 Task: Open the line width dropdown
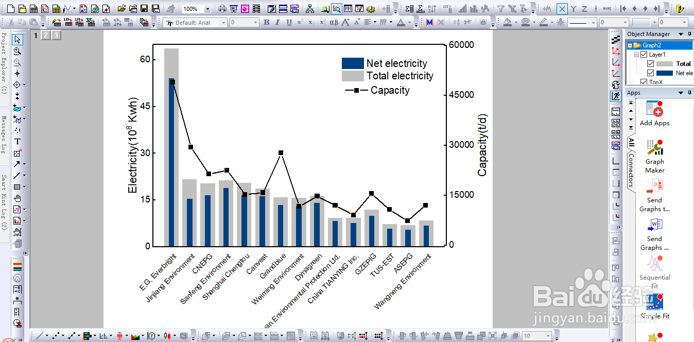click(625, 23)
